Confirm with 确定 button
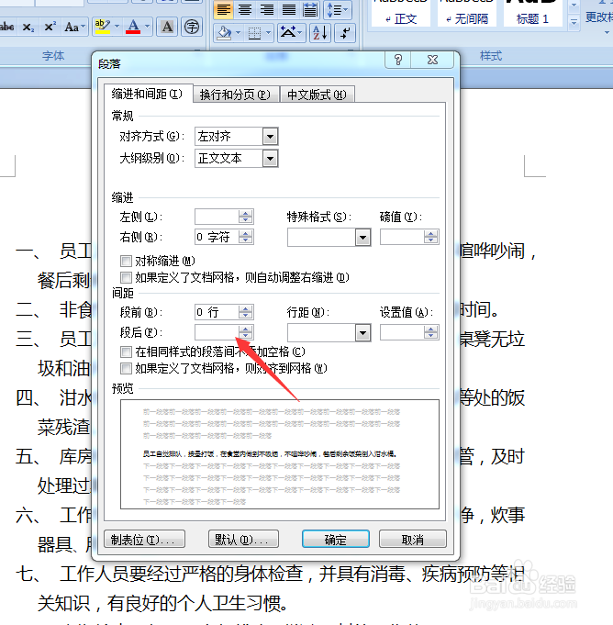613x625 pixels. point(336,540)
